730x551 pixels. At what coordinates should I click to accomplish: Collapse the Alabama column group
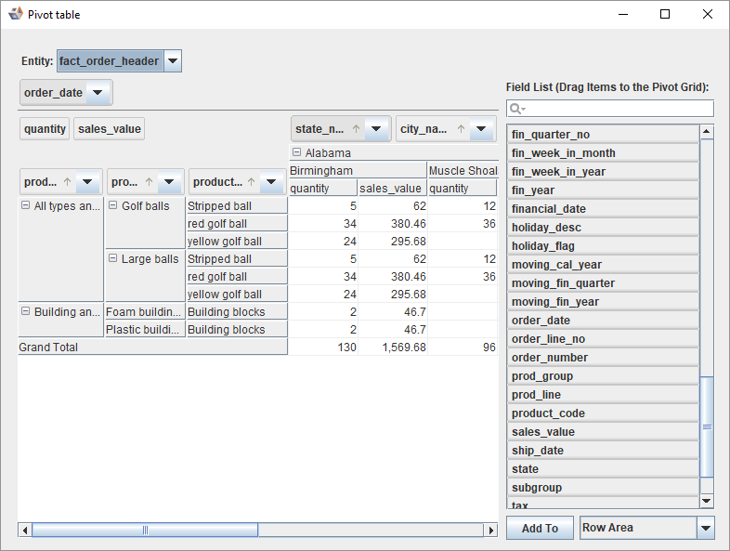(296, 153)
